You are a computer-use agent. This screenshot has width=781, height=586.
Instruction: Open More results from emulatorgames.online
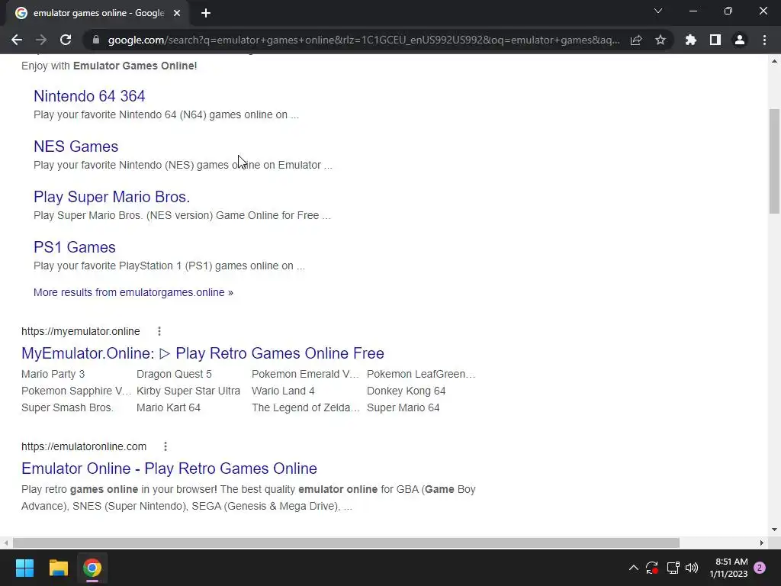coord(133,292)
